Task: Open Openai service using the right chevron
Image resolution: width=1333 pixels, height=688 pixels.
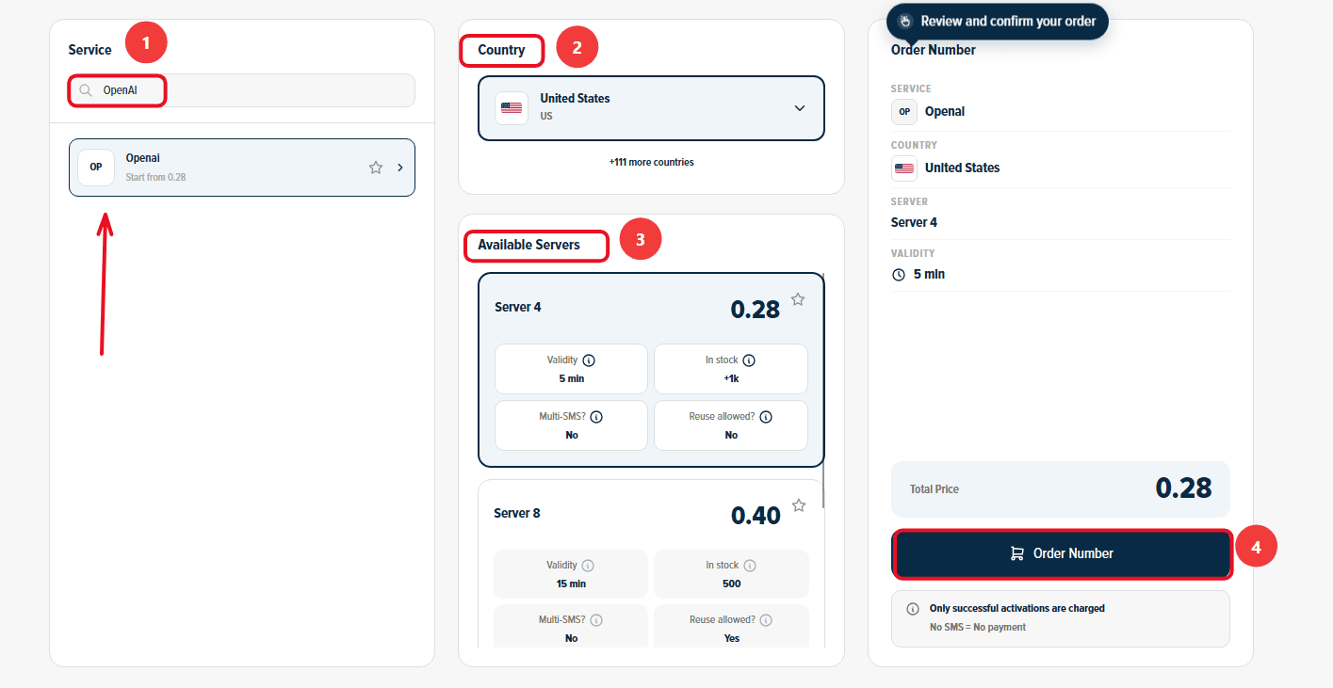Action: (400, 168)
